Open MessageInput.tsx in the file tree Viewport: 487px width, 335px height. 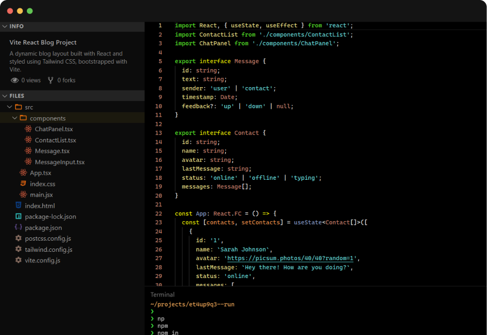coord(59,162)
